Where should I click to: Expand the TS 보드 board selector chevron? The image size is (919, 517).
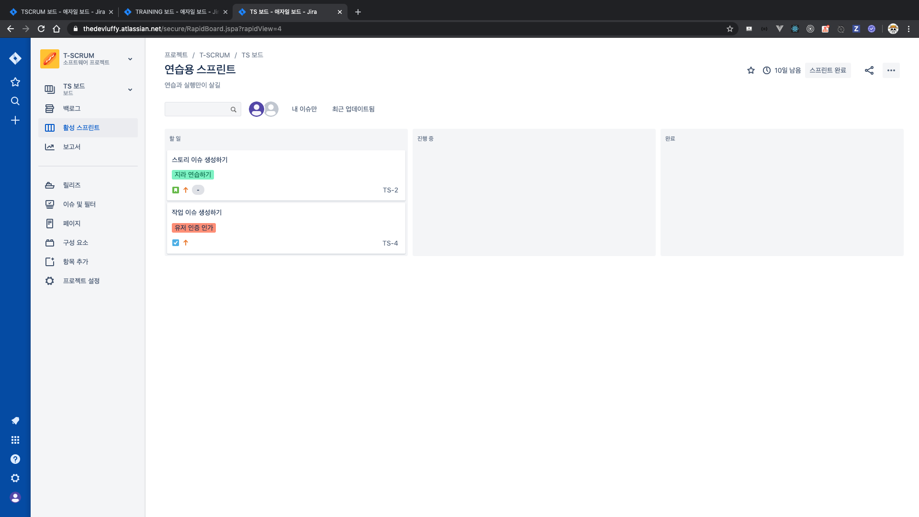[x=130, y=90]
